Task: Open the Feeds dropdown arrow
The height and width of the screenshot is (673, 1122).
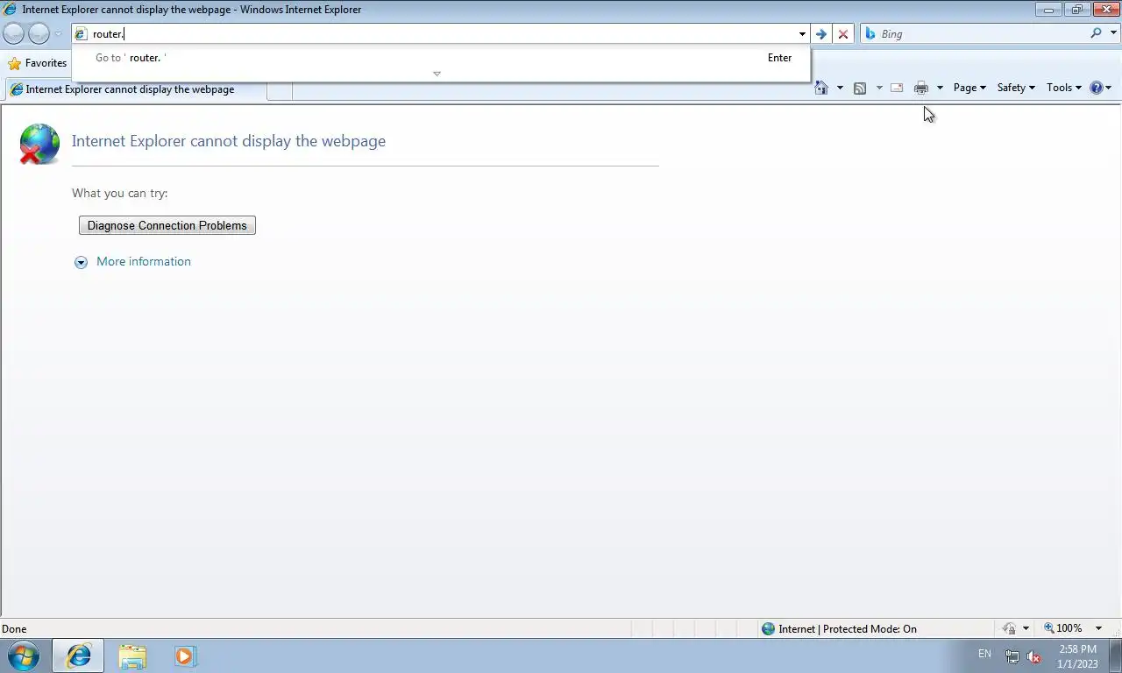Action: tap(879, 88)
